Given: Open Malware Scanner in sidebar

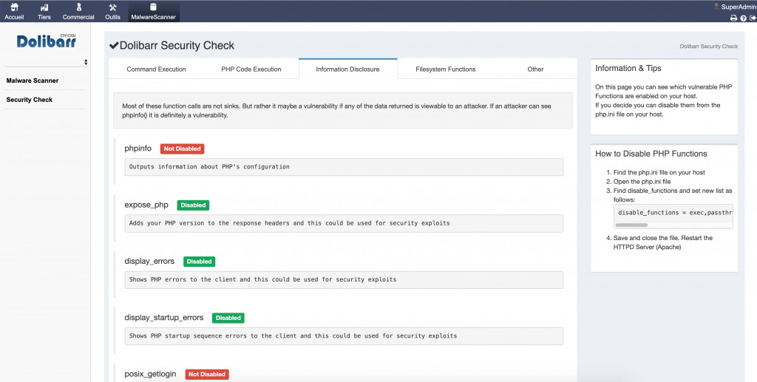Looking at the screenshot, I should pos(33,81).
